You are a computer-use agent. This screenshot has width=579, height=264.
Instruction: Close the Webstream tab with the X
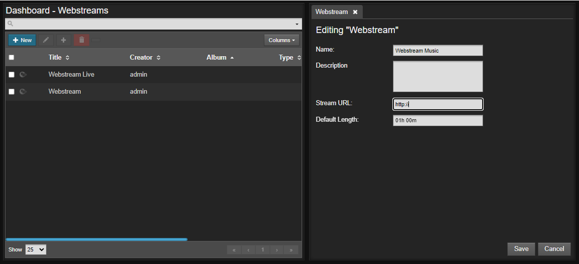coord(355,12)
